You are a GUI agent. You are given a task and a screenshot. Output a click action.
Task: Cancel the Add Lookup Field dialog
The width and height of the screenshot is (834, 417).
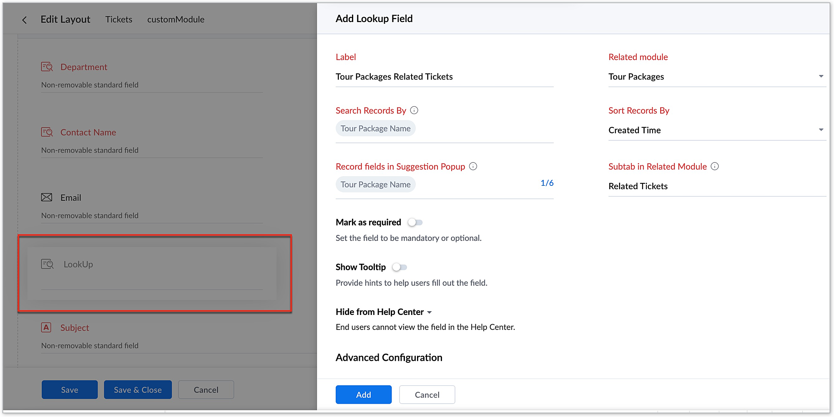427,395
